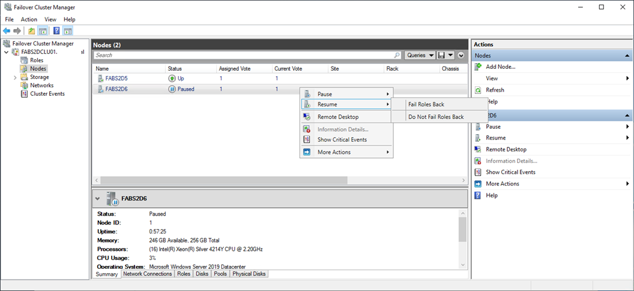Click Show Critical Events icon in Actions pane

pos(478,172)
